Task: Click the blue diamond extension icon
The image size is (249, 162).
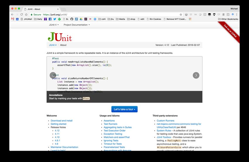Action: pyautogui.click(x=233, y=14)
